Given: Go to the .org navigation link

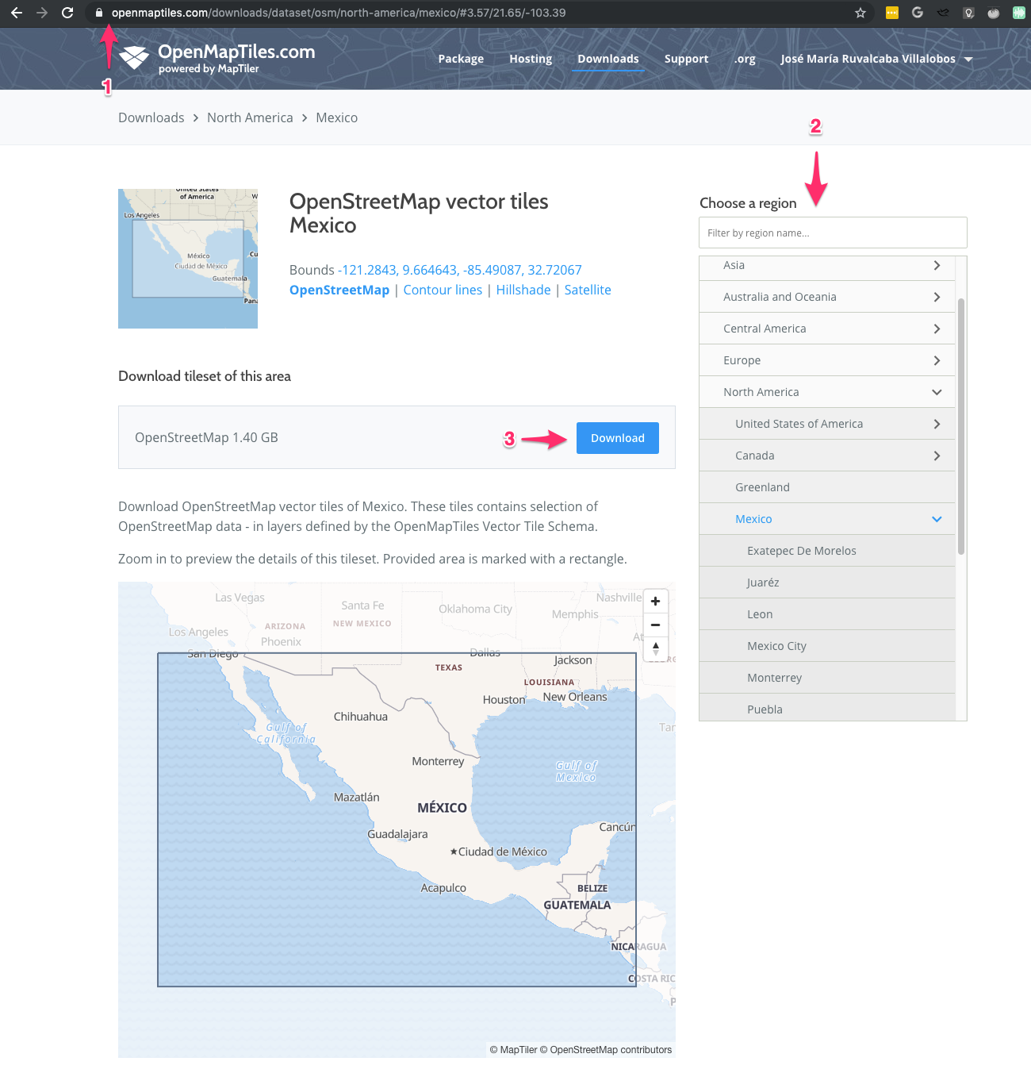Looking at the screenshot, I should click(745, 59).
